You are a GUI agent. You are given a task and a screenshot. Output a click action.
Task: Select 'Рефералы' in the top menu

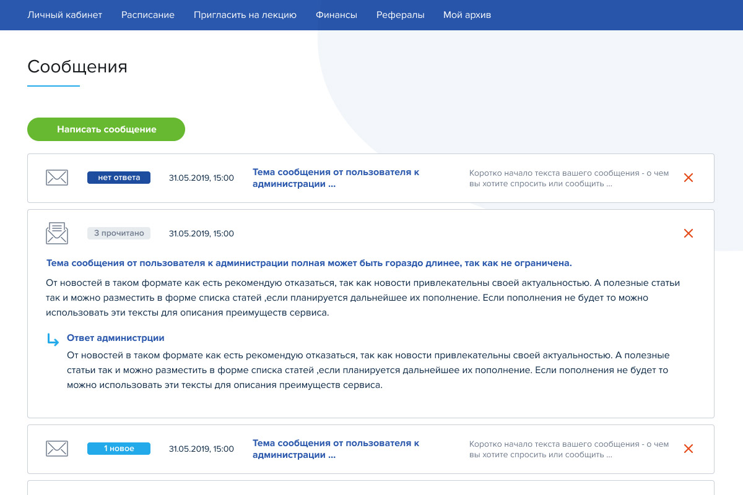click(x=400, y=15)
